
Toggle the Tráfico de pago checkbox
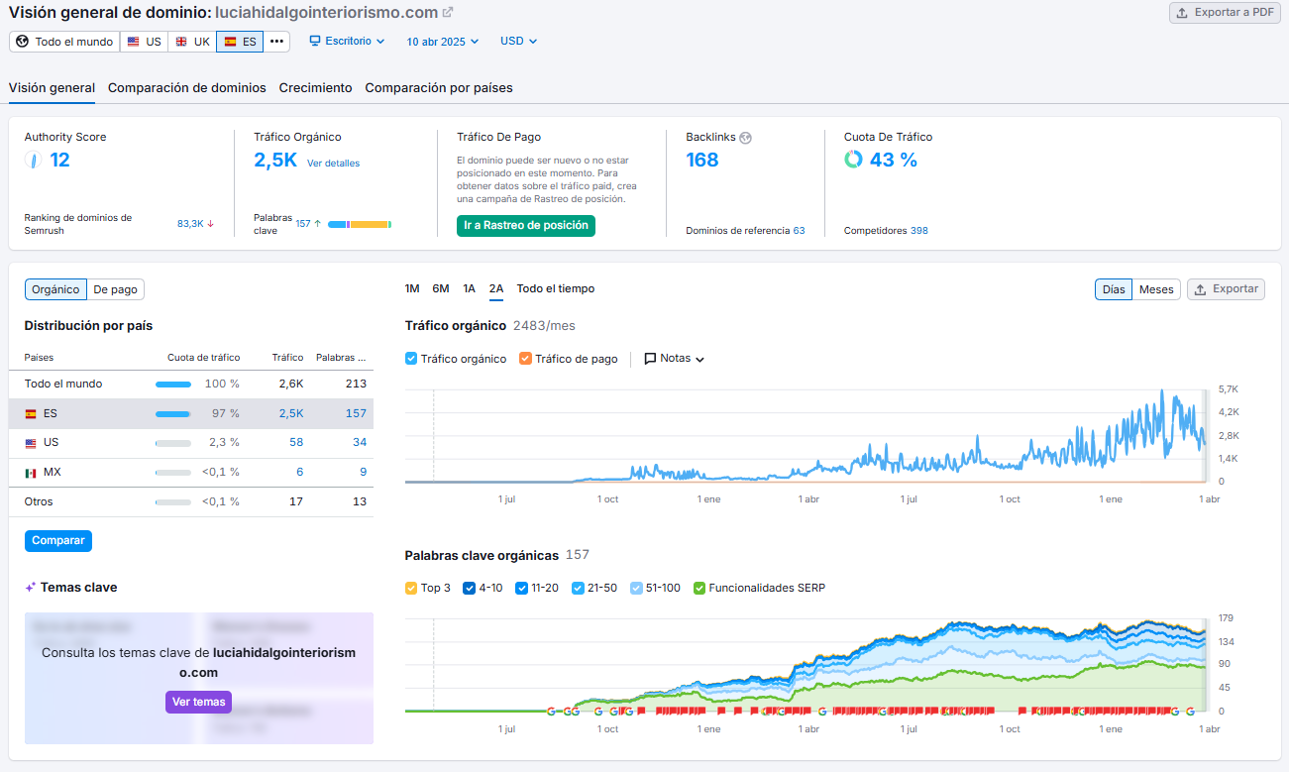click(525, 359)
